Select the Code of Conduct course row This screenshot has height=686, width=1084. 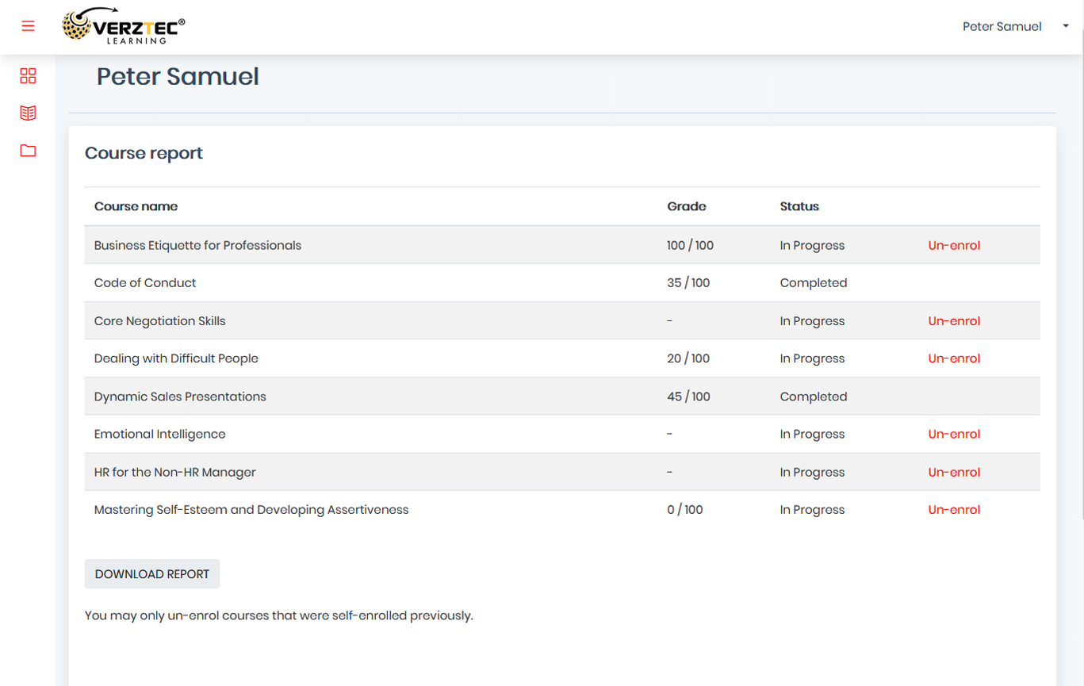click(x=145, y=283)
